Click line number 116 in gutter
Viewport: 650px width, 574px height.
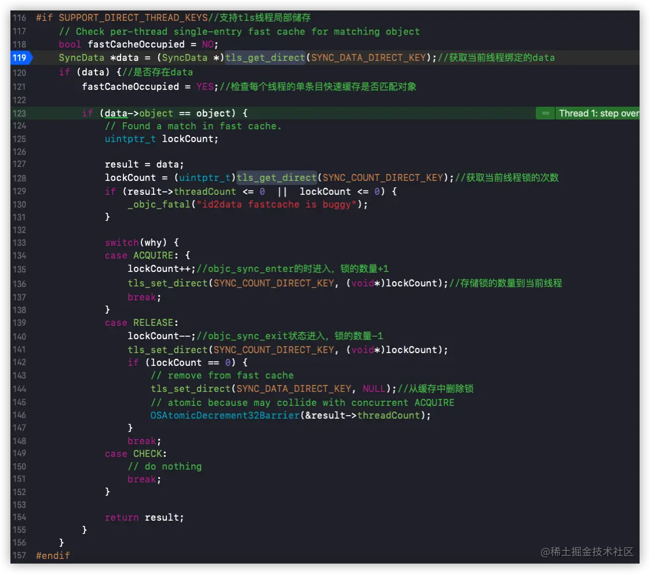[x=19, y=18]
